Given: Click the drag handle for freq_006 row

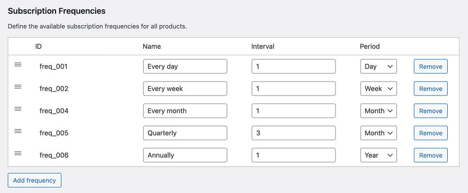Looking at the screenshot, I should (x=18, y=153).
